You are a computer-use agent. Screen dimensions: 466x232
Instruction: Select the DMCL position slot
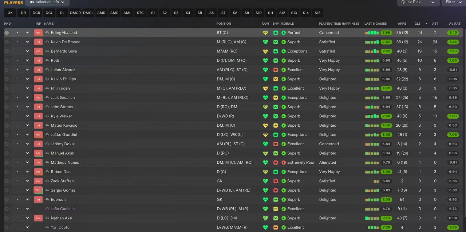click(x=88, y=13)
